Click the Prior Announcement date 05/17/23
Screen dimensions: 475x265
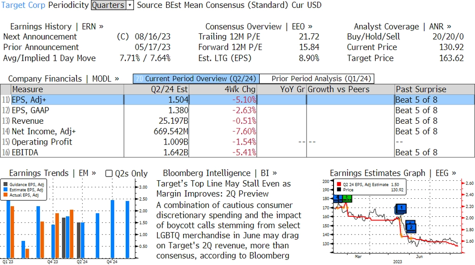153,47
